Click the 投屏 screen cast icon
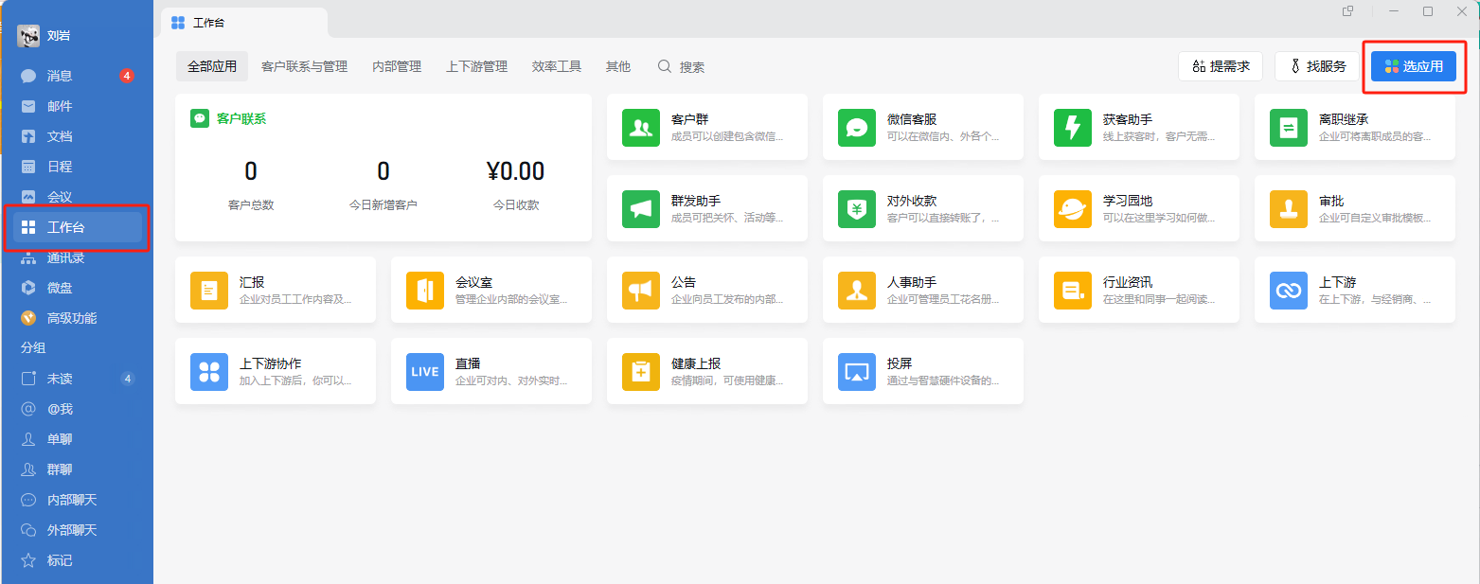Viewport: 1480px width, 584px height. coord(857,371)
